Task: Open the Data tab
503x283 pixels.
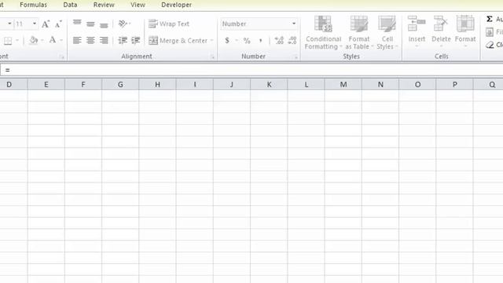Action: coord(70,5)
